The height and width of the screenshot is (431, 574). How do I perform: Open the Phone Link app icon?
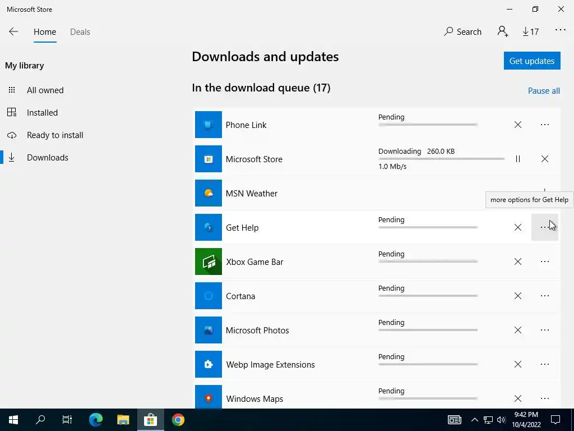pos(209,125)
